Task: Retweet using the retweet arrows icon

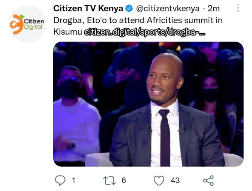Action: 109,181
